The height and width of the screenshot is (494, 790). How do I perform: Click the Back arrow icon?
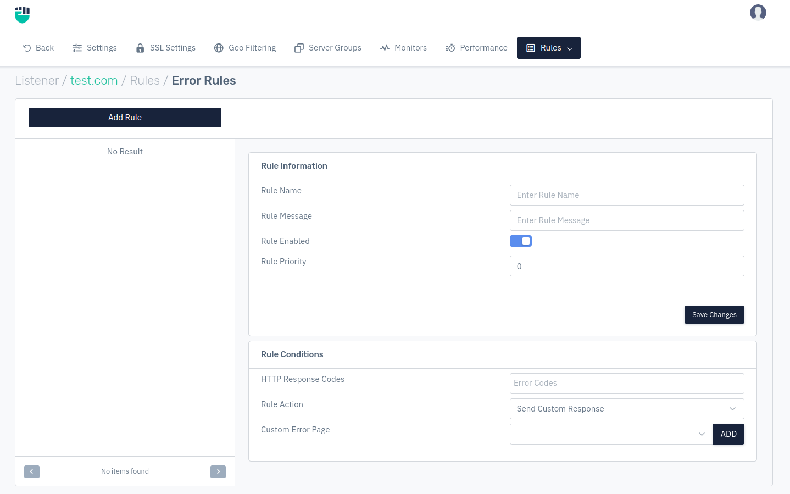27,48
